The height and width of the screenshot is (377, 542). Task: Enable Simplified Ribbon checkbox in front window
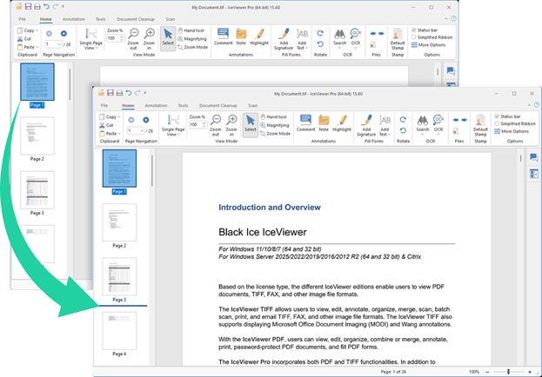(x=496, y=123)
